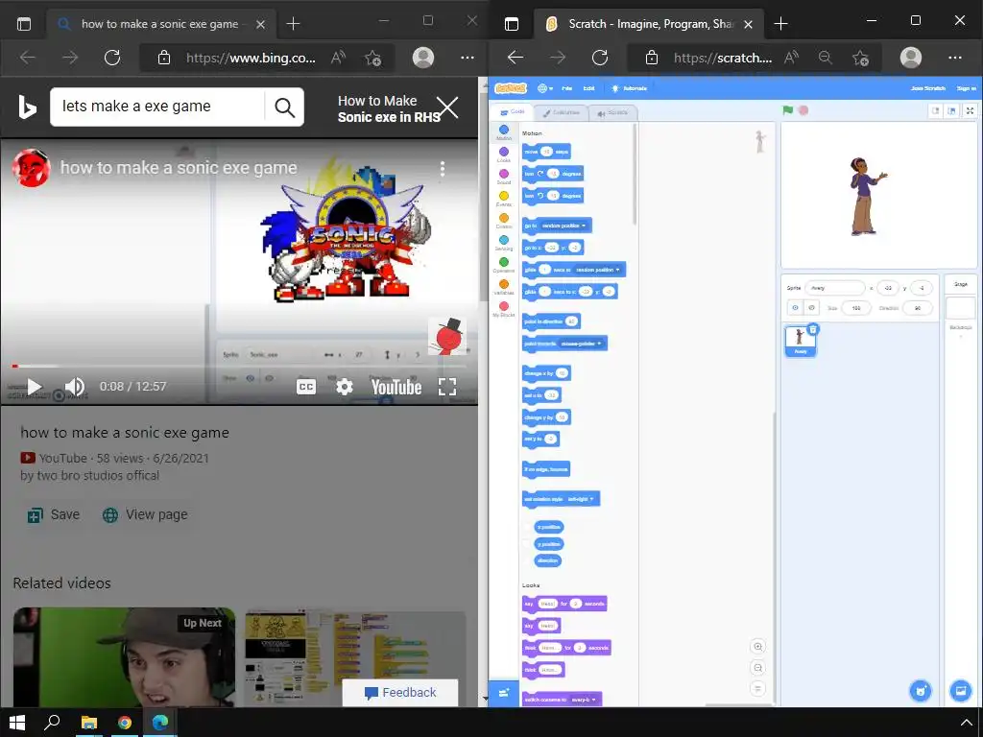Enable the direction reporter checkbox

coord(527,560)
